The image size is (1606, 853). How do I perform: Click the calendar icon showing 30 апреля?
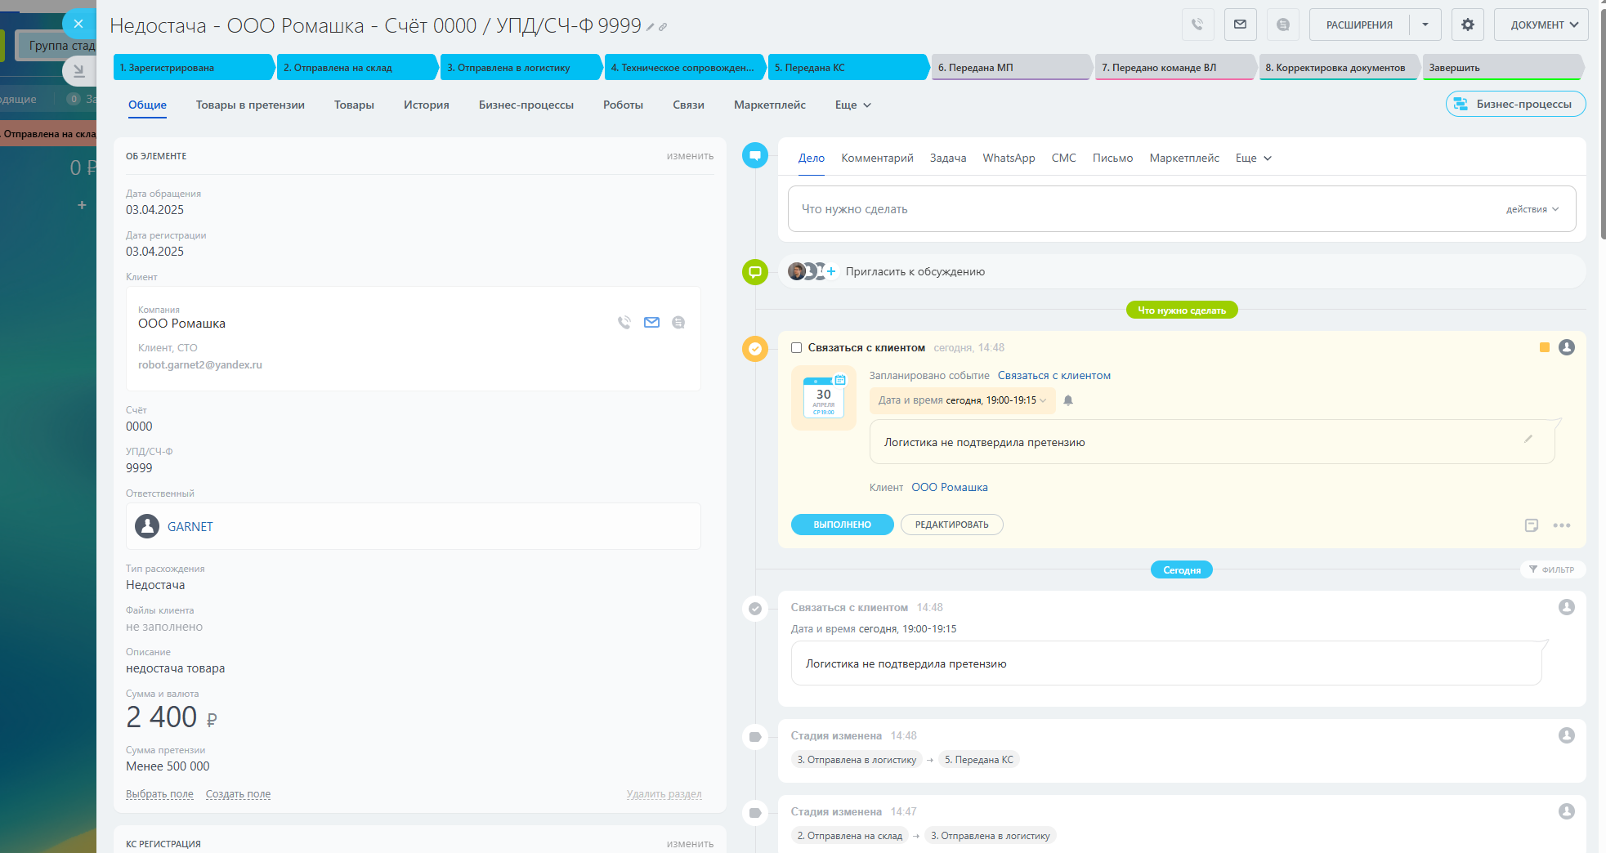click(824, 398)
